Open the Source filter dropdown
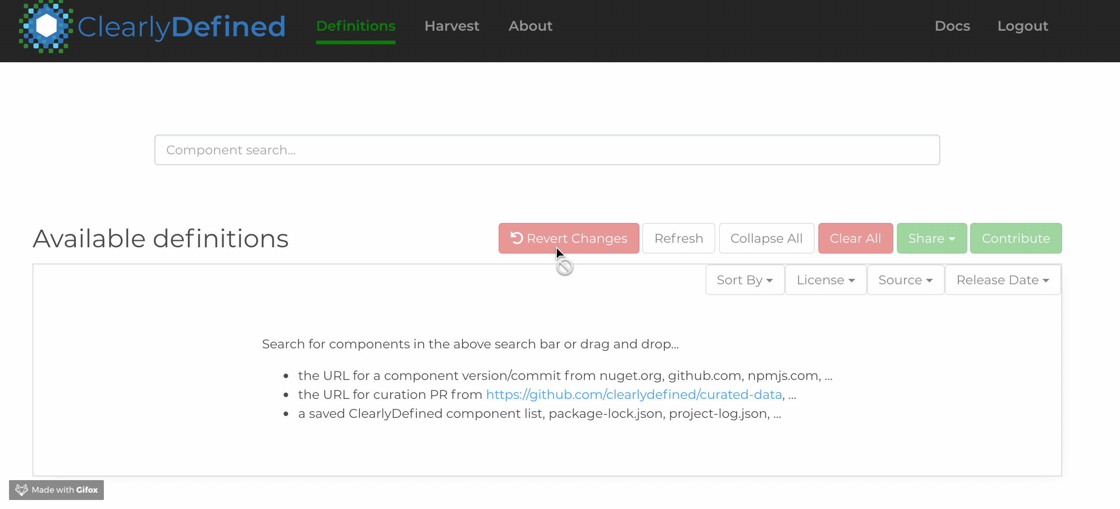Viewport: 1120px width, 509px height. (905, 280)
